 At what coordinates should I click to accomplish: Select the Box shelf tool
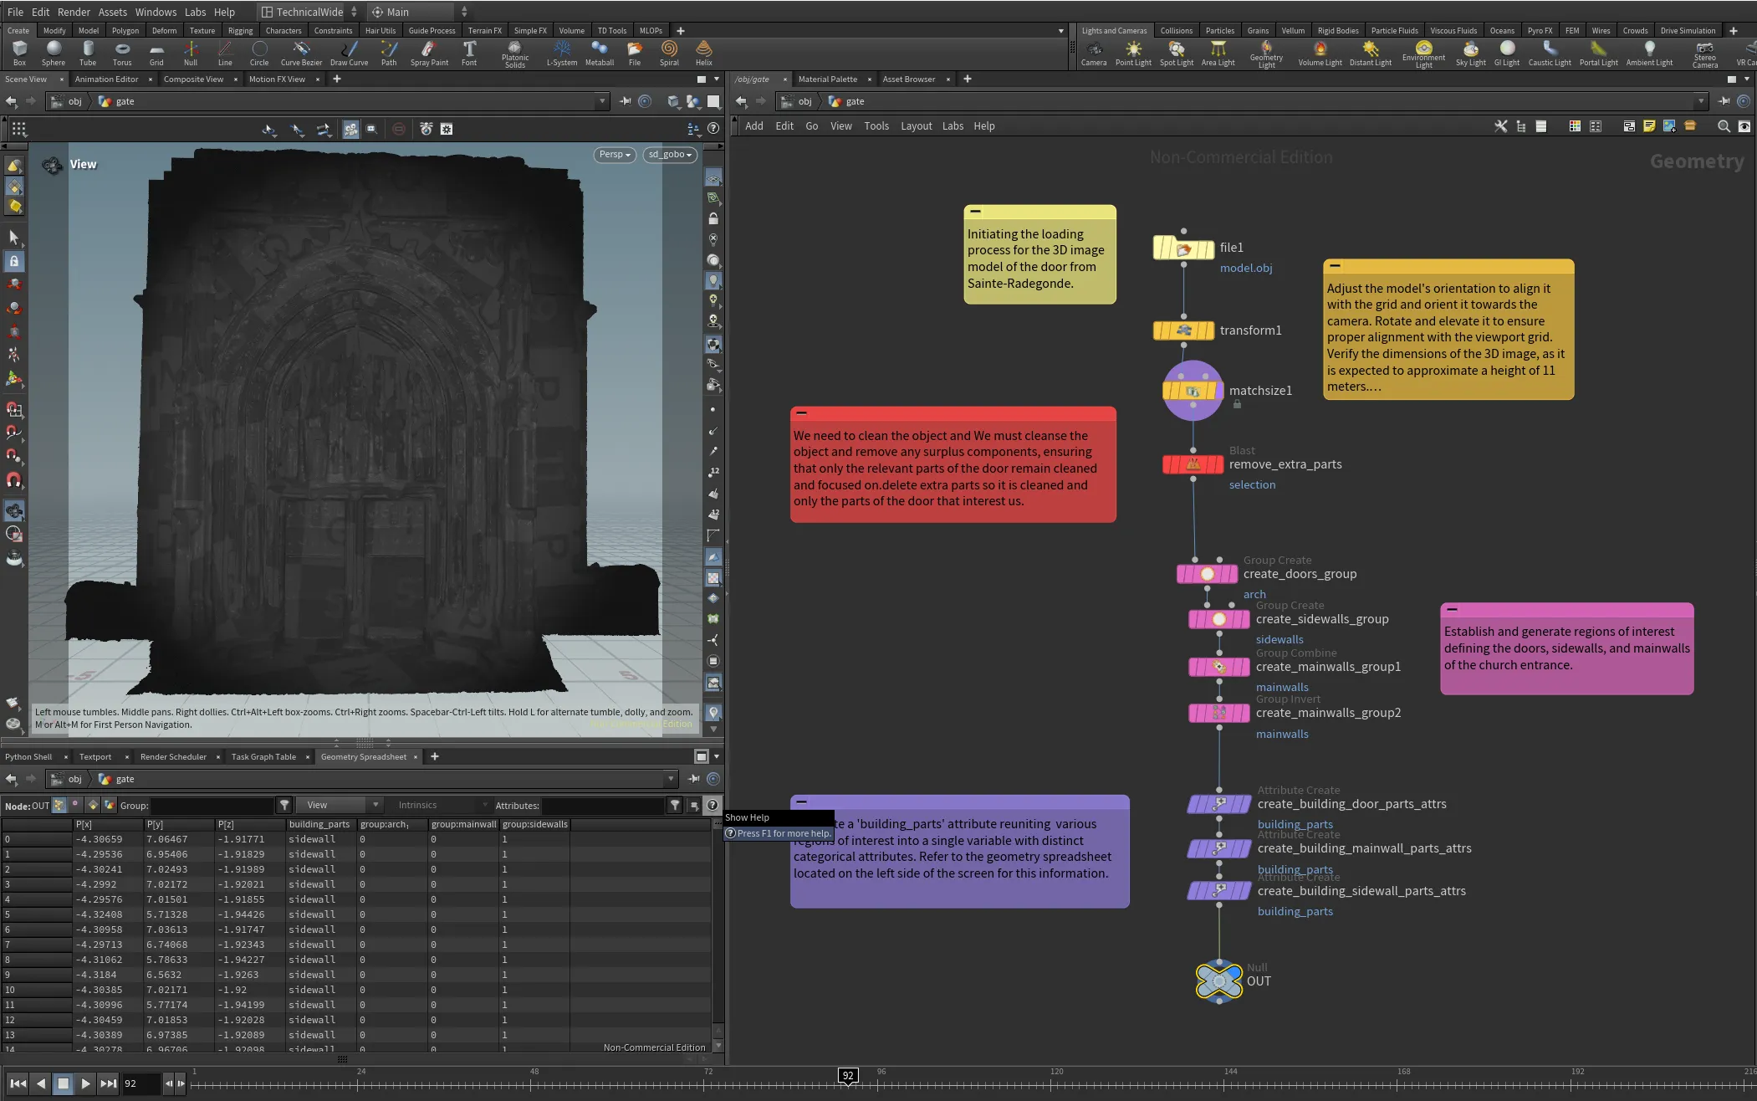19,53
